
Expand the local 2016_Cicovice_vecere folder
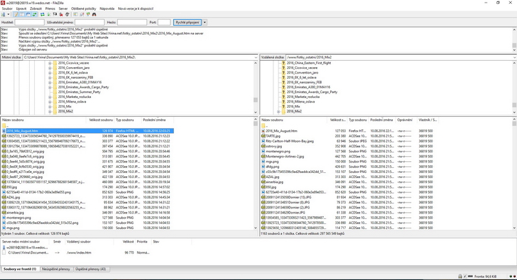click(50, 65)
